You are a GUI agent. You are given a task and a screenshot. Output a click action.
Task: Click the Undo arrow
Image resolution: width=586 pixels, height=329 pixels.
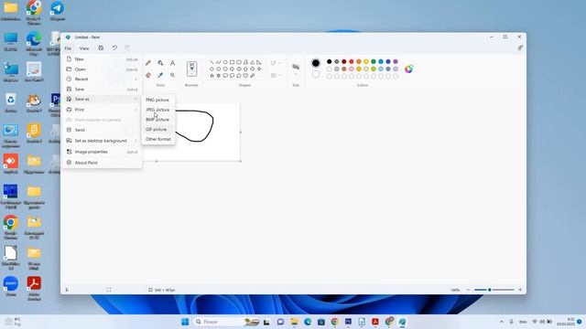(114, 48)
